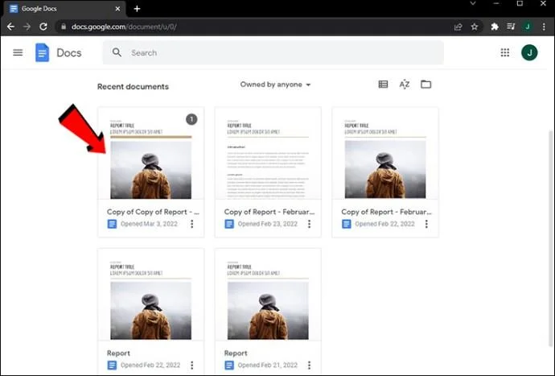Open more options for Copy of Report opened Feb 22
Screen dimensions: 555x376
click(426, 224)
